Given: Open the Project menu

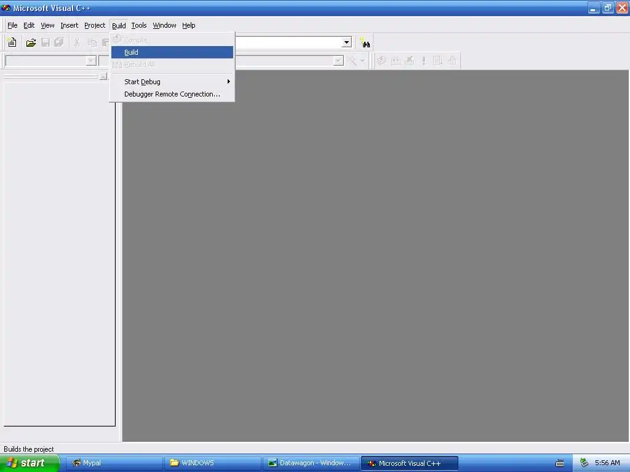Looking at the screenshot, I should click(95, 25).
